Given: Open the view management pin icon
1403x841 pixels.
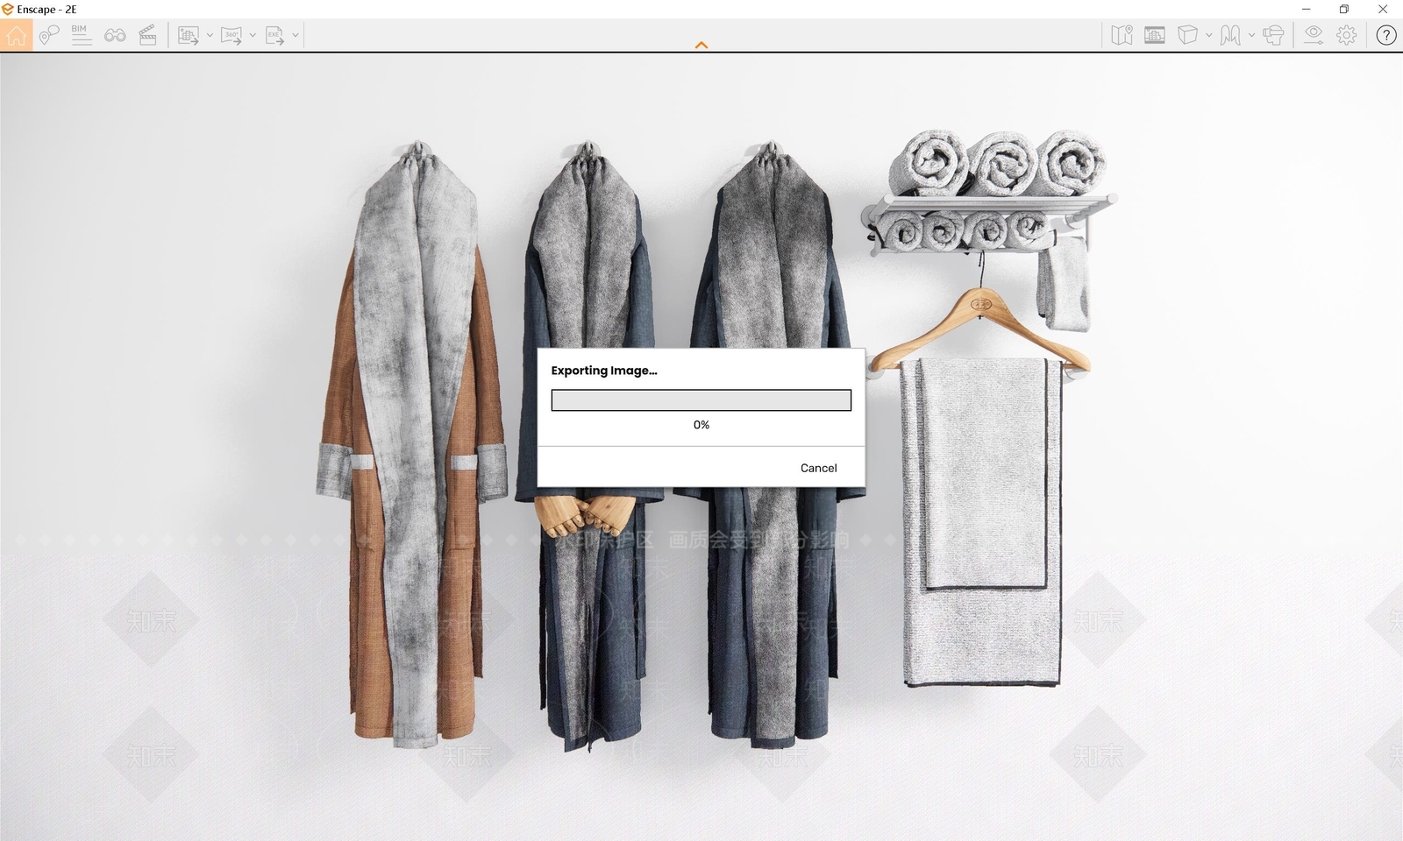Looking at the screenshot, I should [x=49, y=35].
